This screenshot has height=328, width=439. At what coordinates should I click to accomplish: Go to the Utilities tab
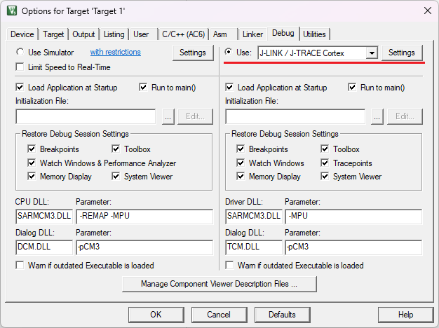[314, 34]
